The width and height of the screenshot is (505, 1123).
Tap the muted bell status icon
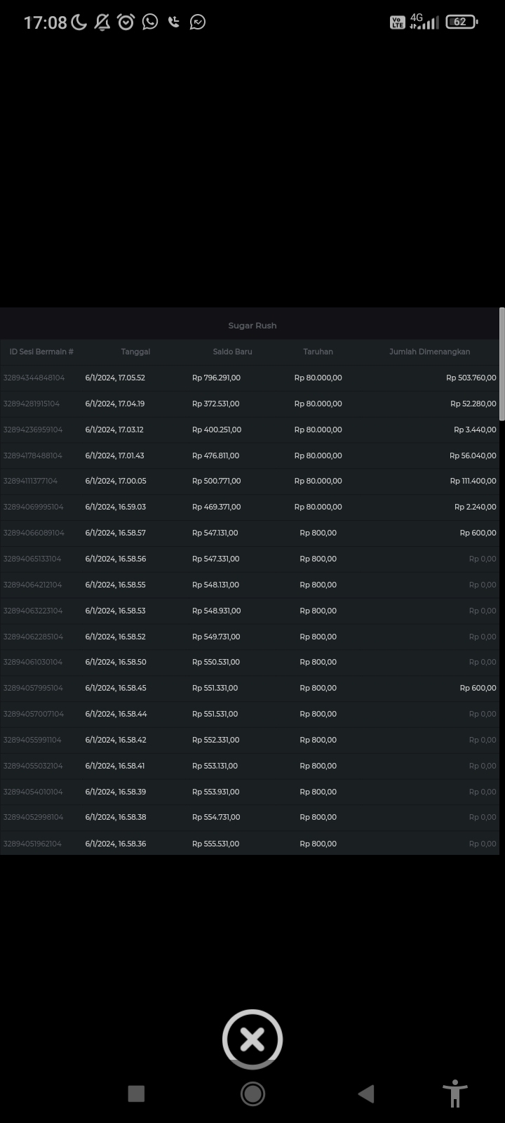[102, 22]
